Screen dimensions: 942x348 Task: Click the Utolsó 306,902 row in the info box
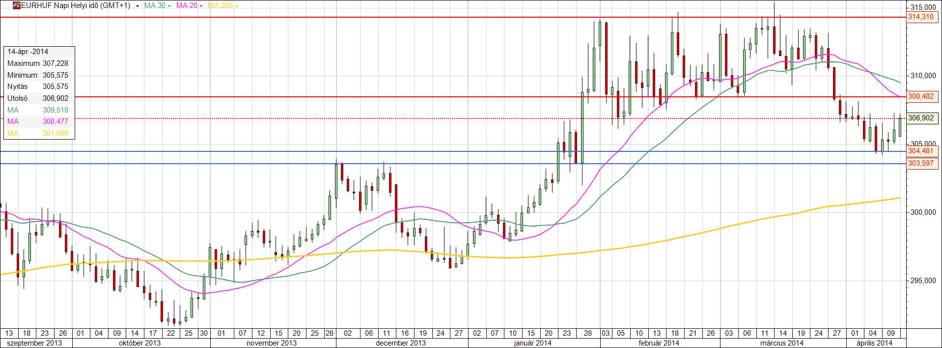pos(38,98)
